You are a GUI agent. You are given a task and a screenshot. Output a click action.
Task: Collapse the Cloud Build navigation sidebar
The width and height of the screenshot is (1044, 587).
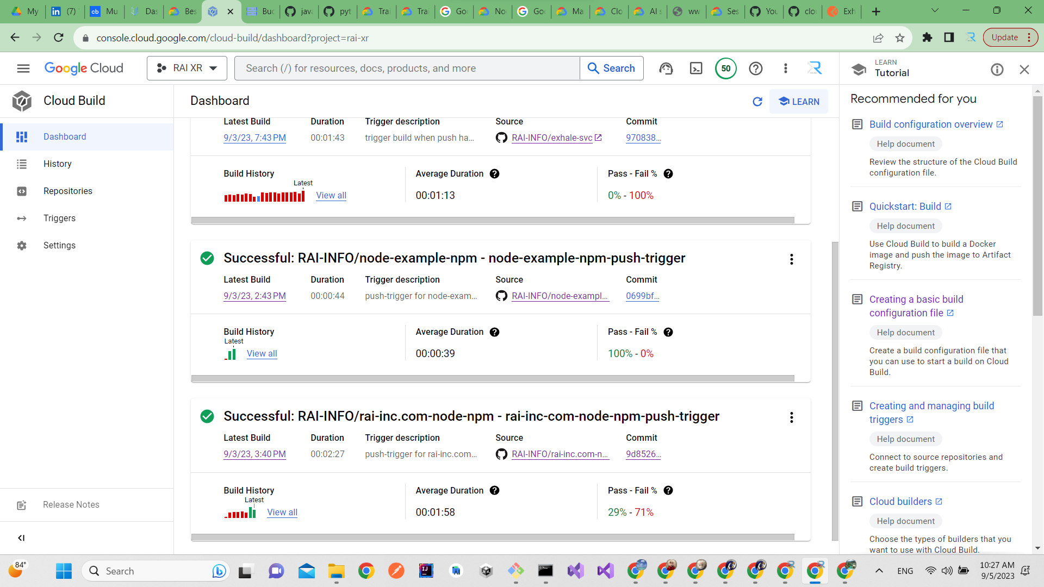pos(22,538)
